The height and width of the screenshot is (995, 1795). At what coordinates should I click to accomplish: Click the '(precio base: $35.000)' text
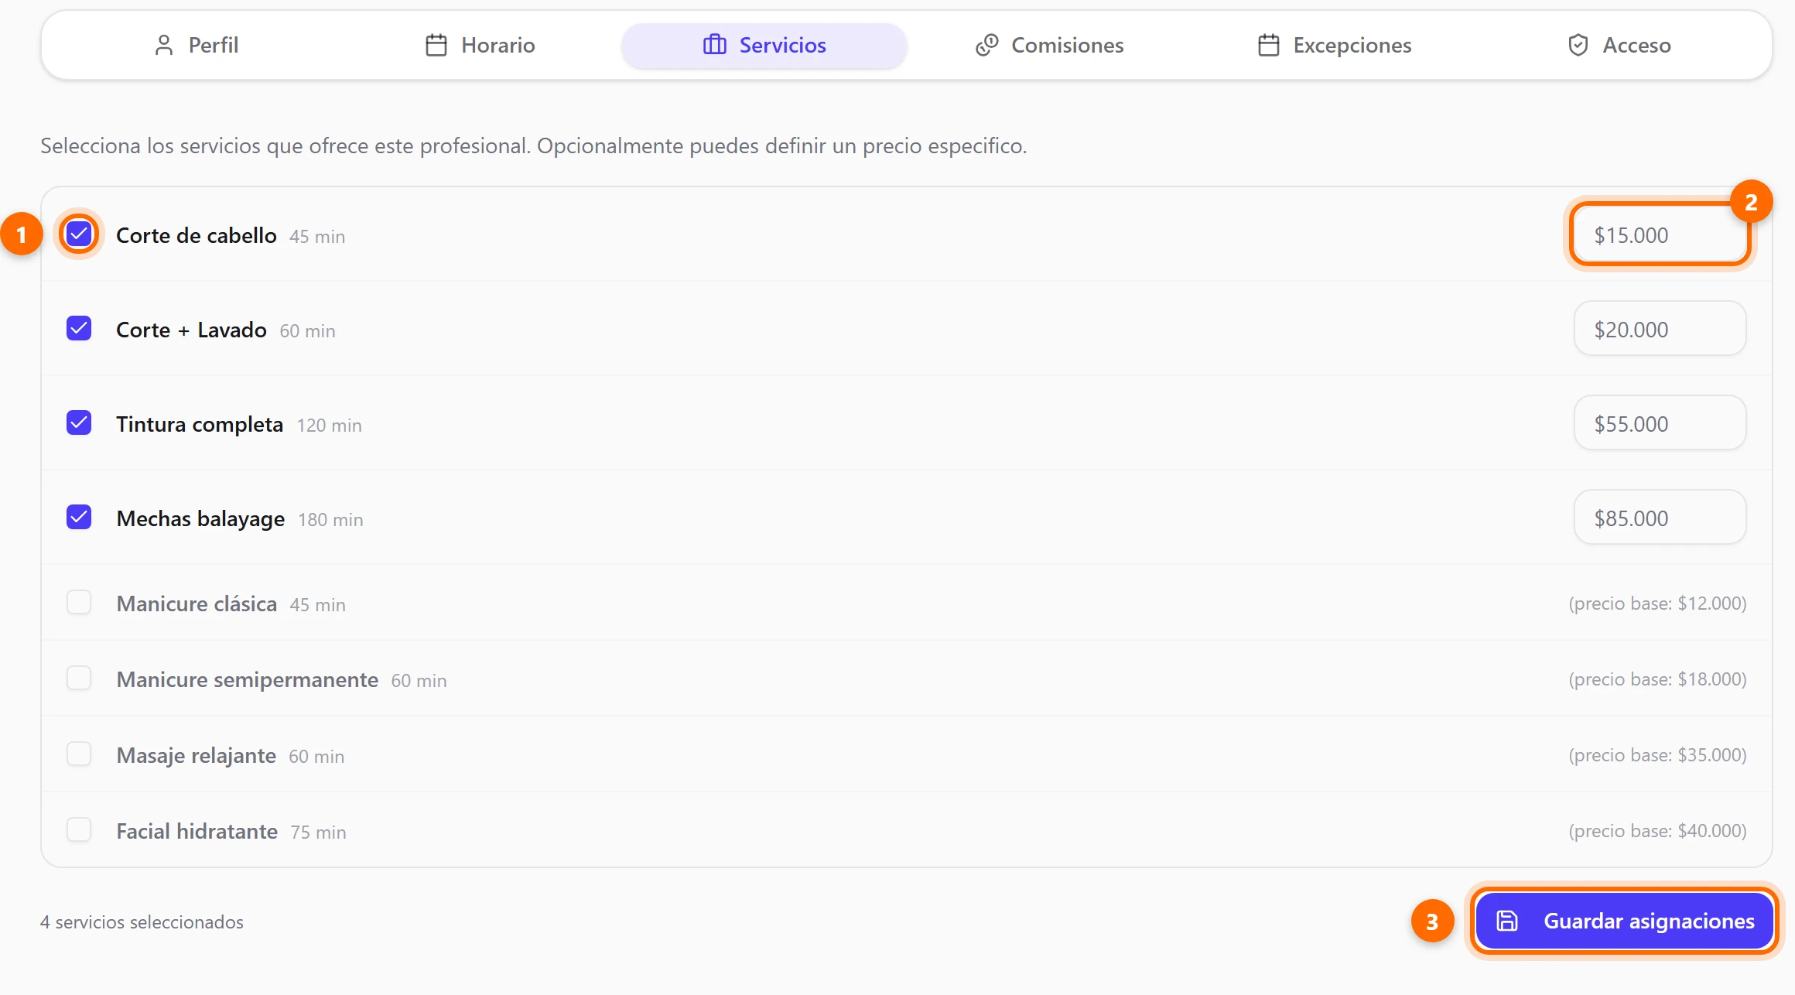tap(1657, 755)
